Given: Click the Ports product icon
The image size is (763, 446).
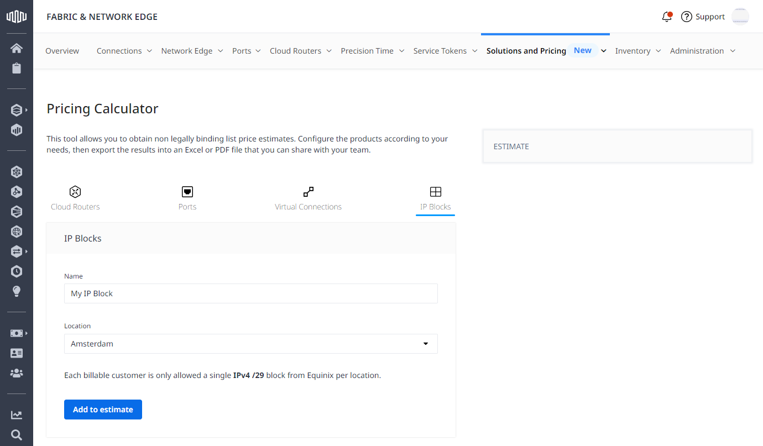Looking at the screenshot, I should coord(187,192).
